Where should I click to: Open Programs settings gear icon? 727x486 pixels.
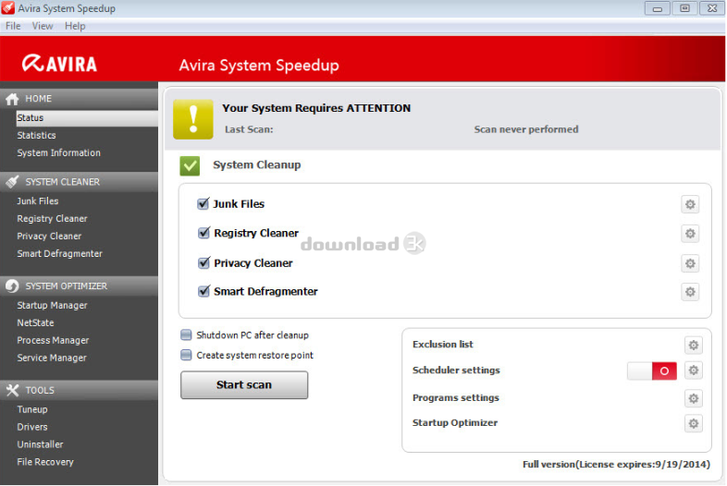694,398
